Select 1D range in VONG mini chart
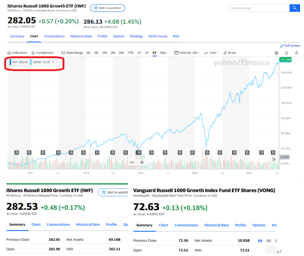 pos(260,241)
